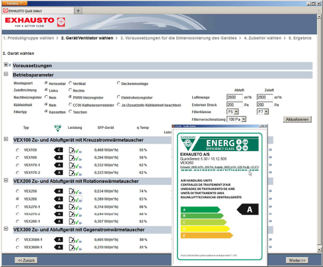Go to step 1 Produktgruppe wählen
This screenshot has height=267, width=323.
pyautogui.click(x=29, y=38)
